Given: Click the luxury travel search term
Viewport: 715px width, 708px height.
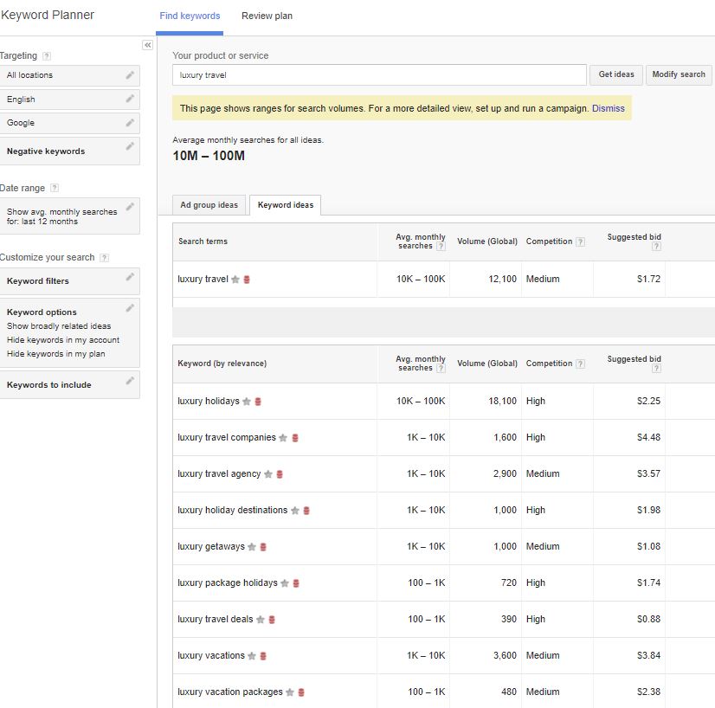Looking at the screenshot, I should (203, 279).
